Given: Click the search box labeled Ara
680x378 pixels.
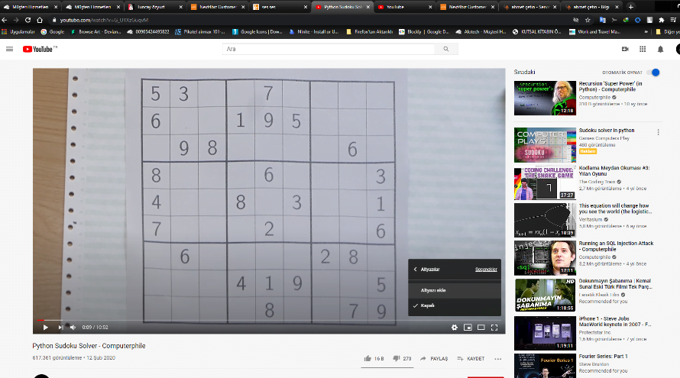Looking at the screenshot, I should [x=329, y=49].
